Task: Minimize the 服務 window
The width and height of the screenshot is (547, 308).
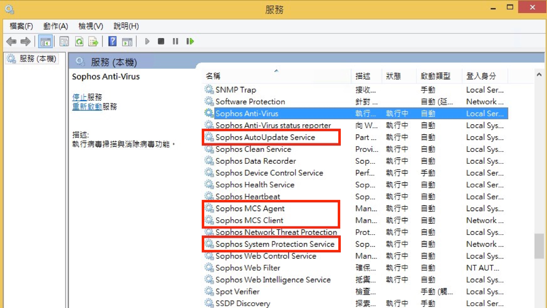Action: 493,8
